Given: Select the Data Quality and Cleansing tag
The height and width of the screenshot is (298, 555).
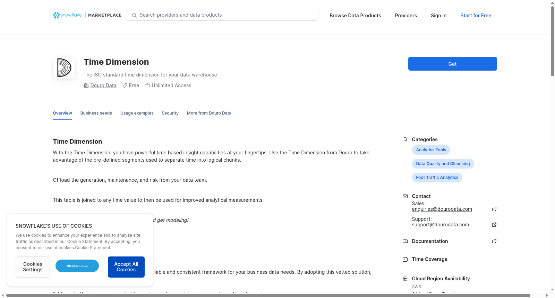Looking at the screenshot, I should click(443, 164).
